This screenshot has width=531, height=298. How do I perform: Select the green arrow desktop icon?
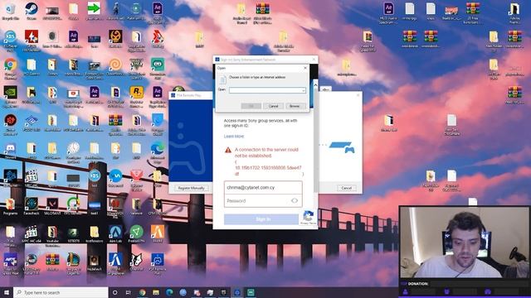(94, 11)
